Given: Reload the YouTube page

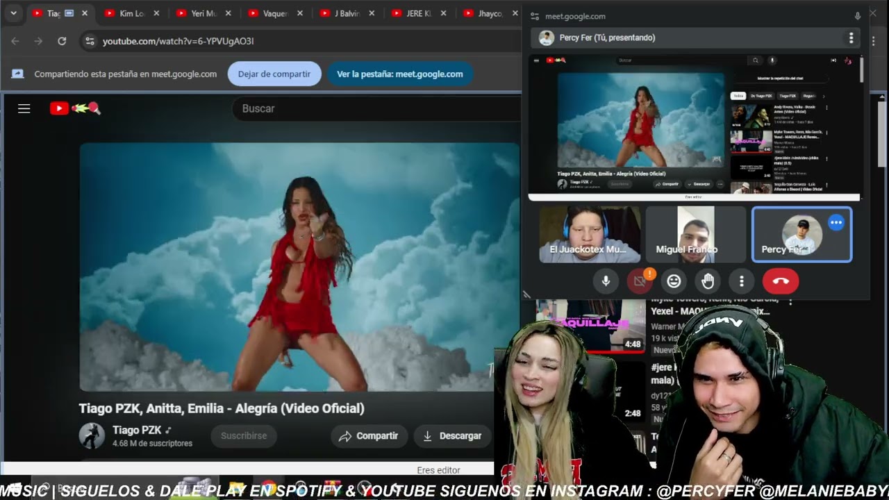Looking at the screenshot, I should (x=62, y=41).
